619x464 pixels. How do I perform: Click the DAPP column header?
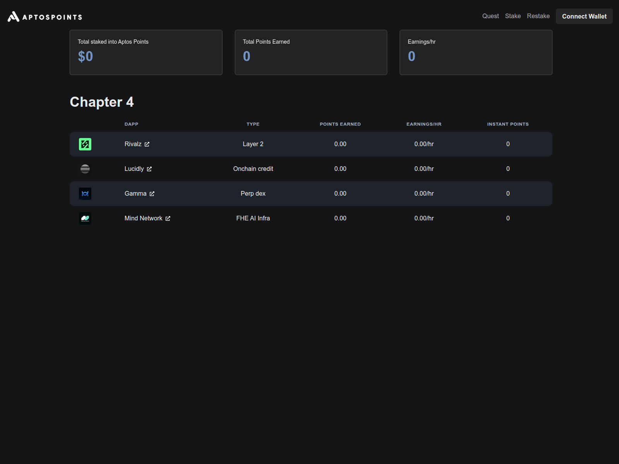tap(132, 124)
